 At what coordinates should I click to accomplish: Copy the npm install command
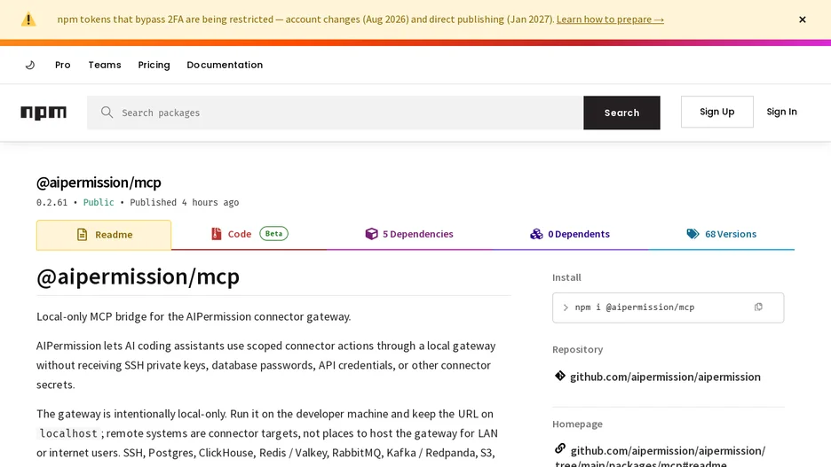[x=758, y=307]
